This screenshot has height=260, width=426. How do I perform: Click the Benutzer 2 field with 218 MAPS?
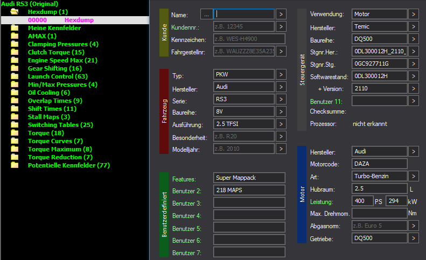(249, 190)
